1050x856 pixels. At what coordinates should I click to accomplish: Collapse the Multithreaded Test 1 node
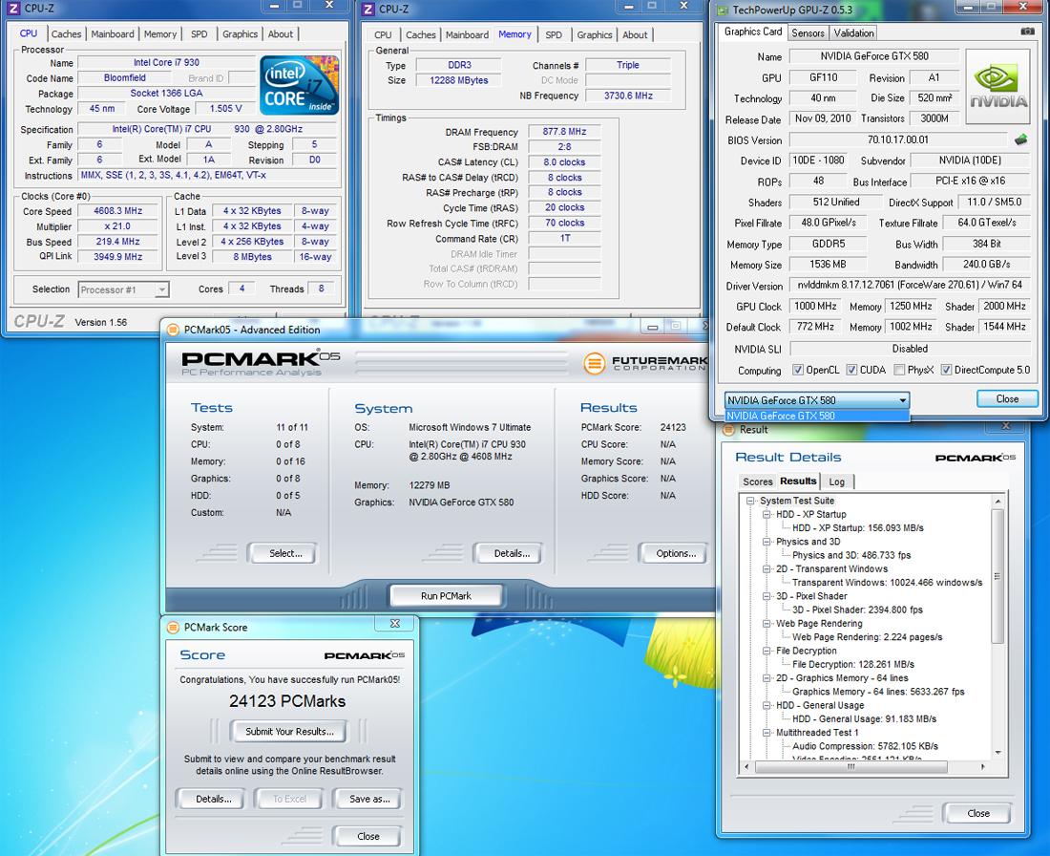point(766,733)
